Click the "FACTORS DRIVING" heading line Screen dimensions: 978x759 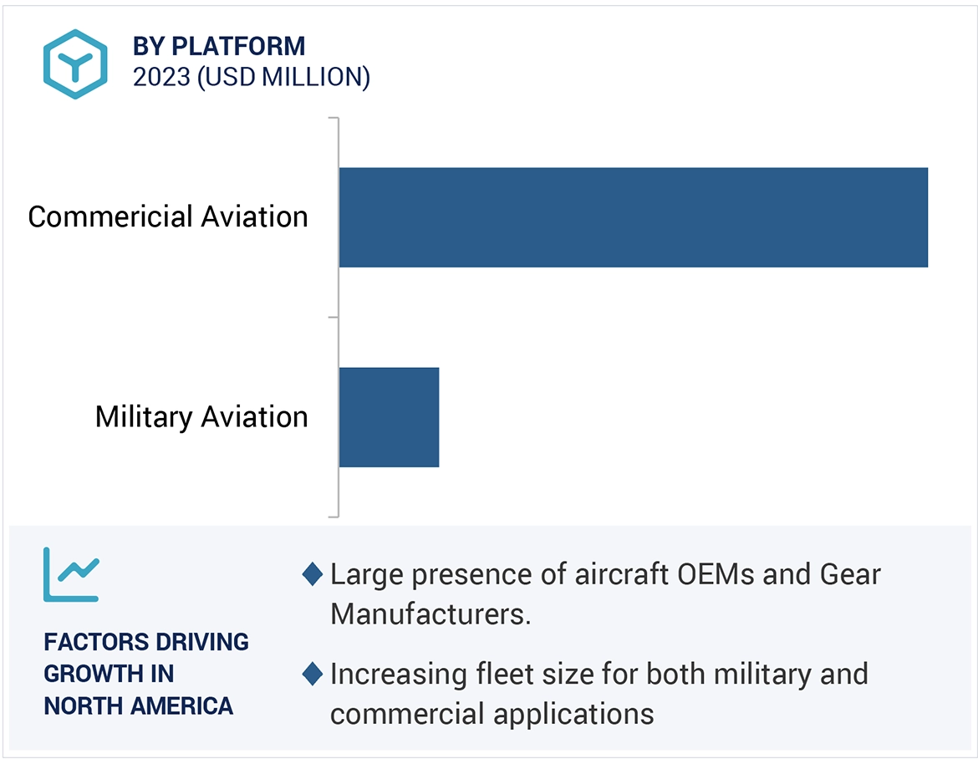point(146,642)
